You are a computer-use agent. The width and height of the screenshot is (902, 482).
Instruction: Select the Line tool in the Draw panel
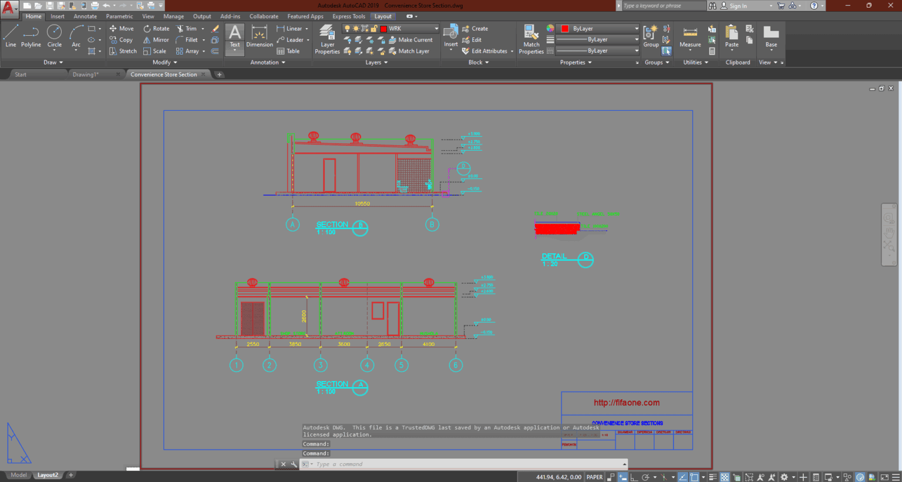click(11, 36)
